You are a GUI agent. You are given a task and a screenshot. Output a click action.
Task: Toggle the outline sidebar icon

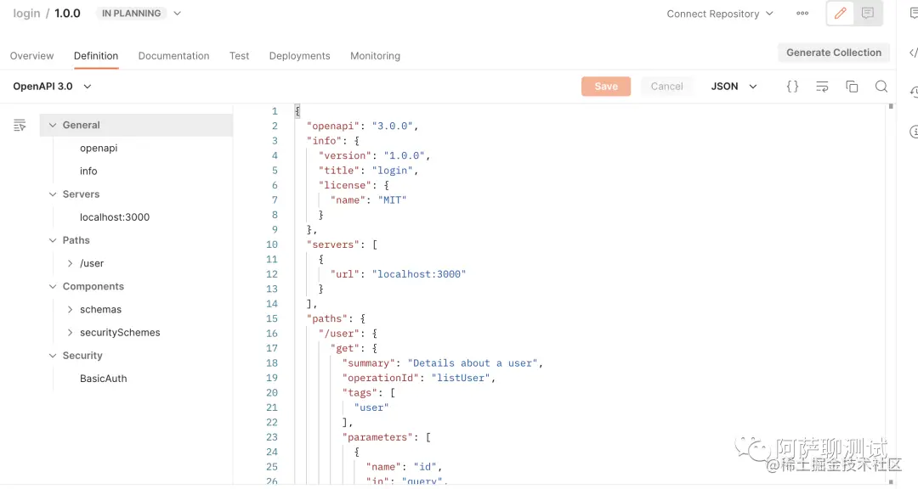tap(20, 125)
